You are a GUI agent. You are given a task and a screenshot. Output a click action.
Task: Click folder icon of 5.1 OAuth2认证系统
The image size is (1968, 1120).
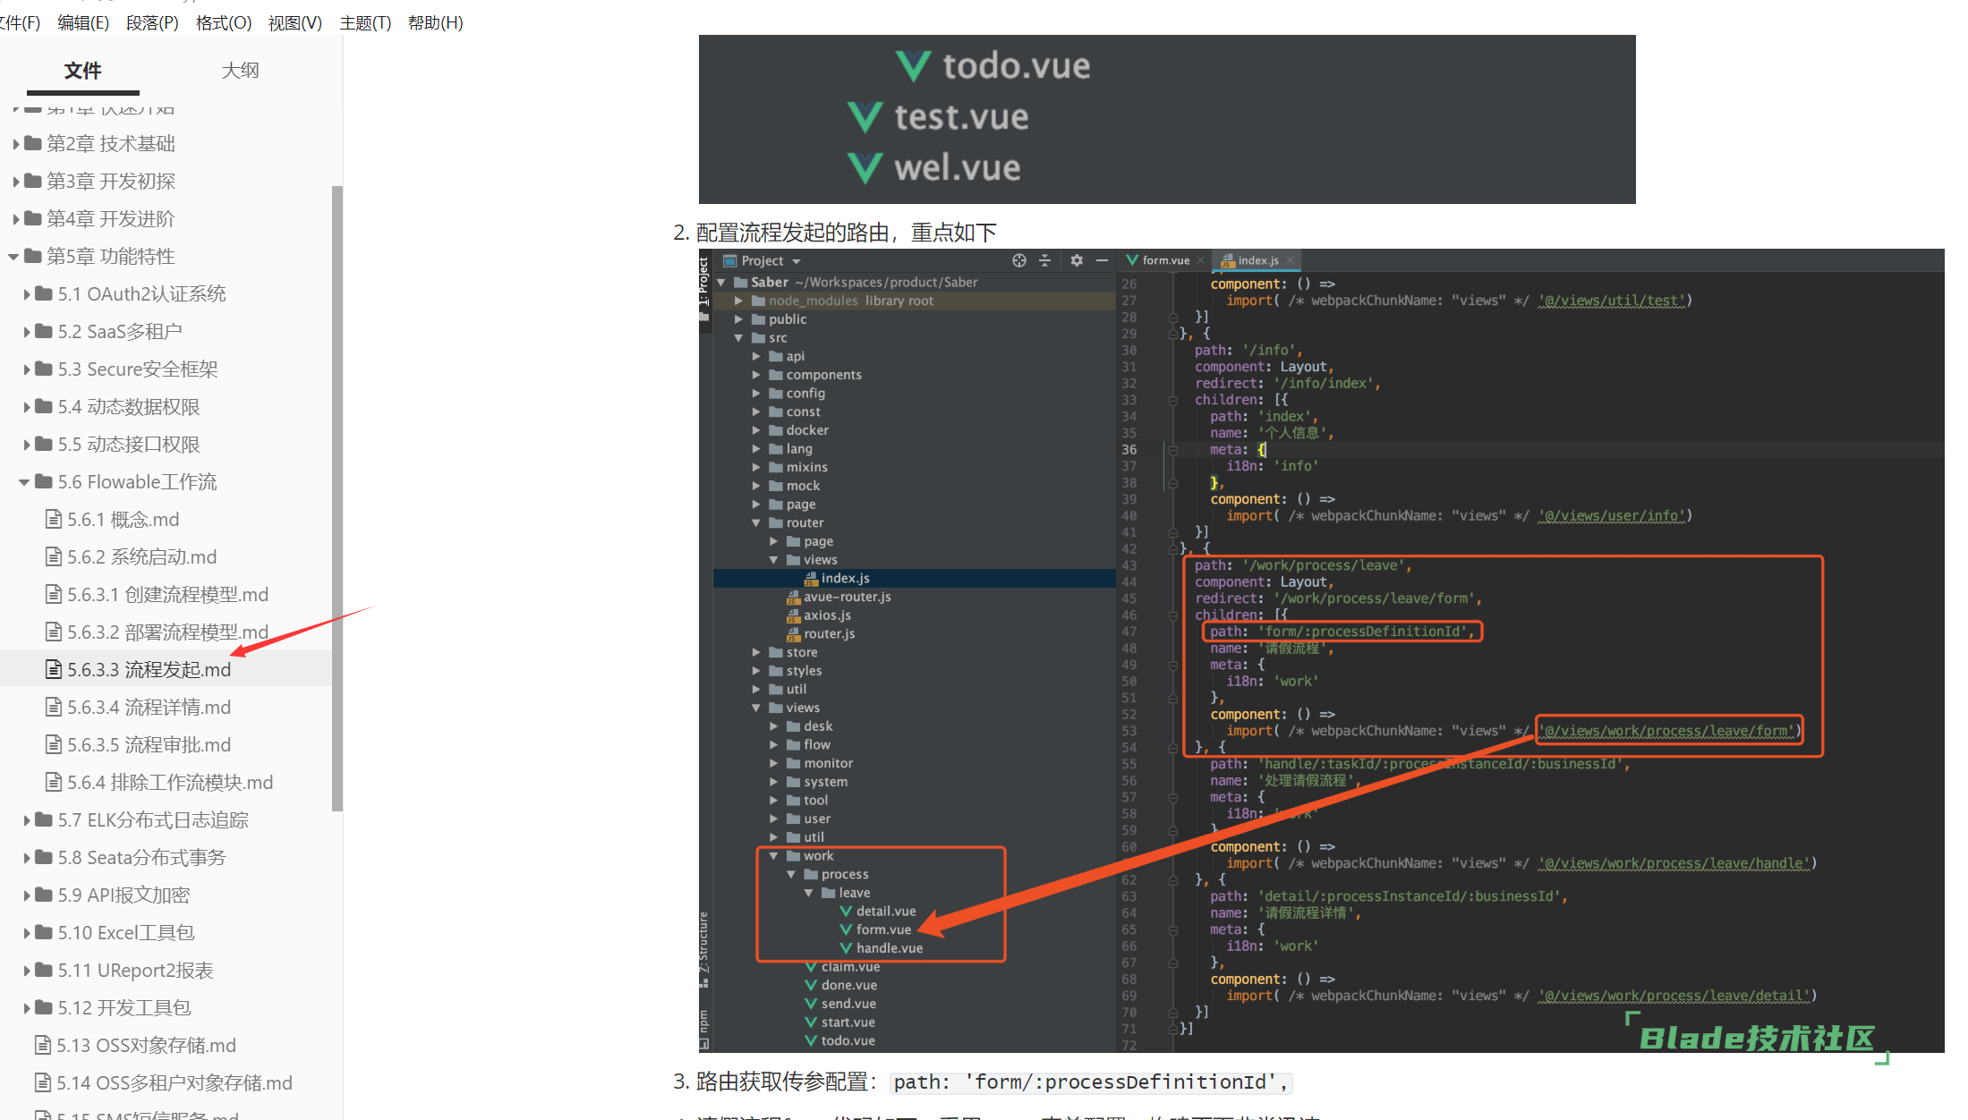[x=44, y=293]
